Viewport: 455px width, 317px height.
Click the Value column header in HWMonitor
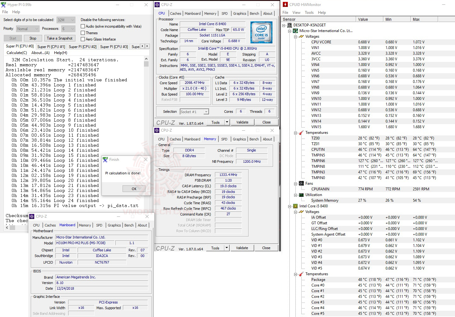pos(370,19)
